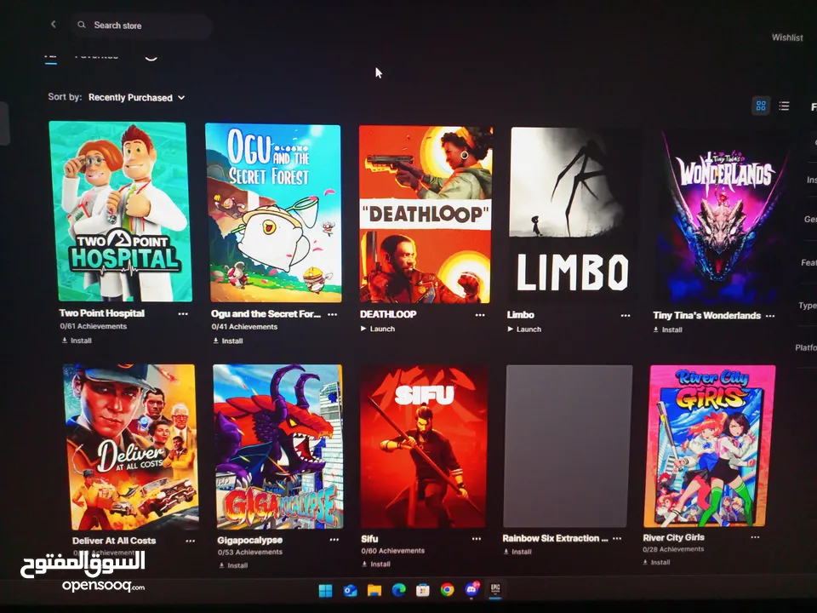Launch Limbo
This screenshot has height=613, width=817.
pyautogui.click(x=524, y=329)
